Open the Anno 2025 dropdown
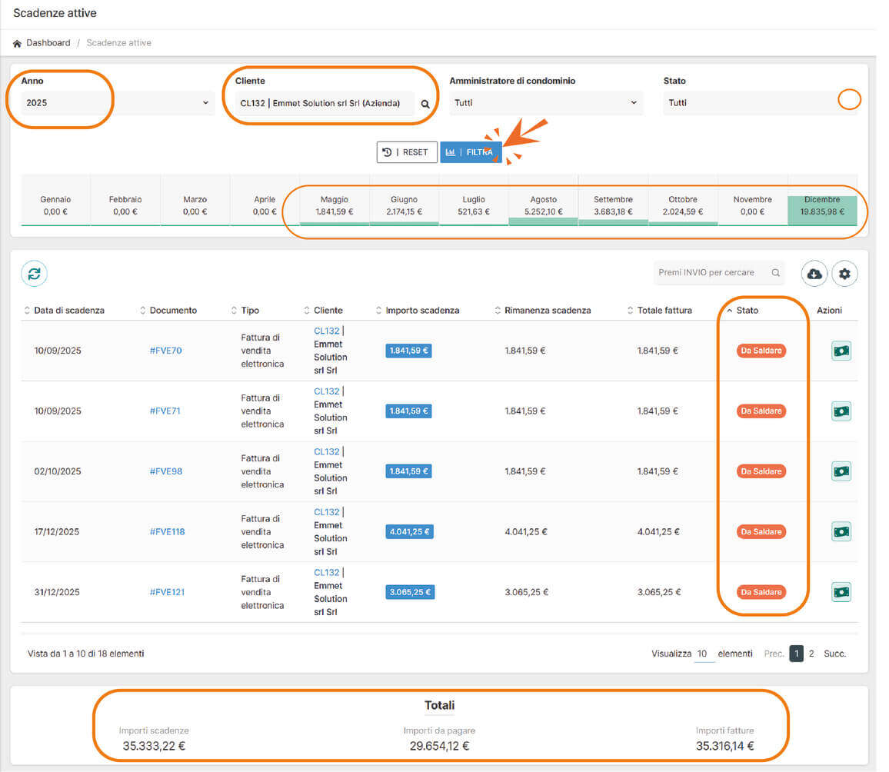This screenshot has height=772, width=889. coord(117,103)
